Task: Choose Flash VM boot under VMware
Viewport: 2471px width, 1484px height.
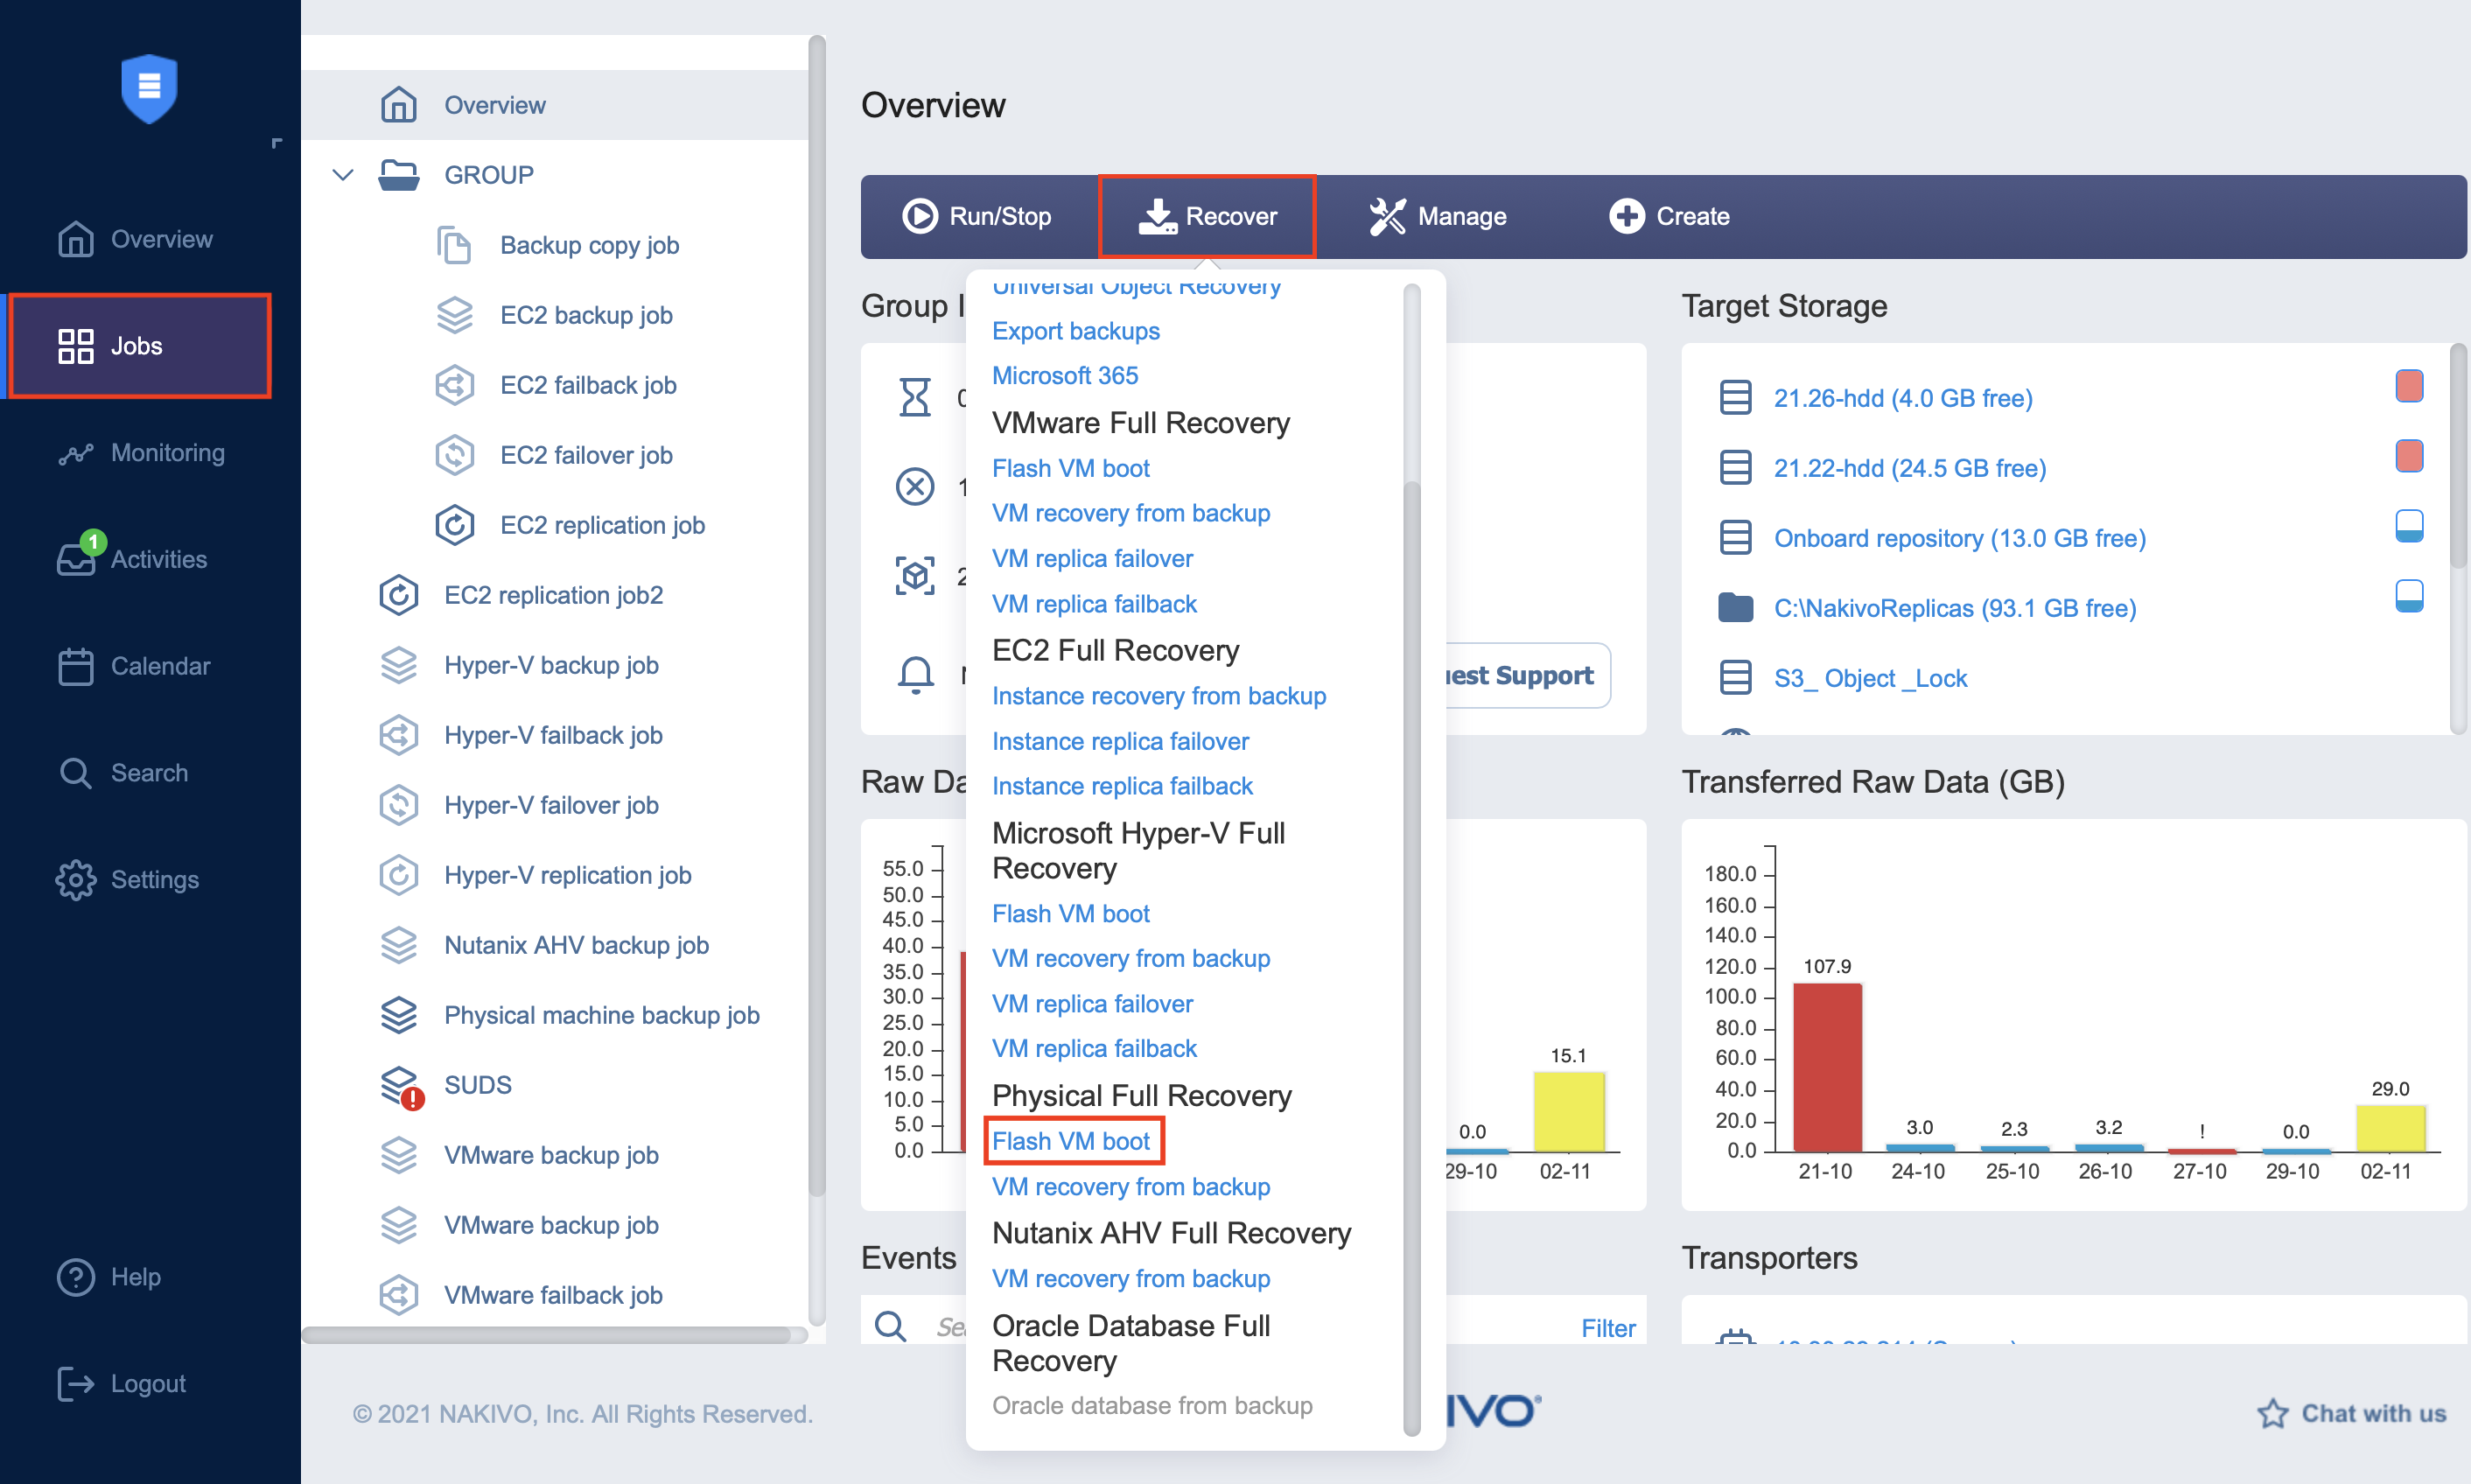Action: [x=1070, y=468]
